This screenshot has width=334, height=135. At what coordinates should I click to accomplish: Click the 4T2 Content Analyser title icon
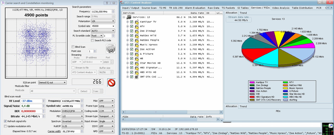tap(122, 3)
